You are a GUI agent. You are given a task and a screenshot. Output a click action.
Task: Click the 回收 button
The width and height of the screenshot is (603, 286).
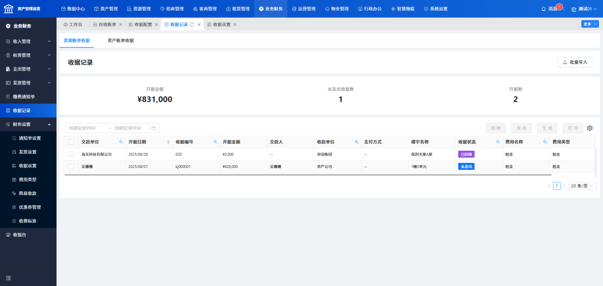(496, 128)
